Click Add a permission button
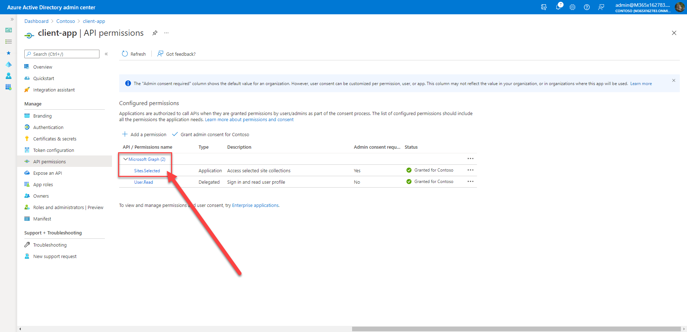Image resolution: width=687 pixels, height=332 pixels. click(144, 134)
